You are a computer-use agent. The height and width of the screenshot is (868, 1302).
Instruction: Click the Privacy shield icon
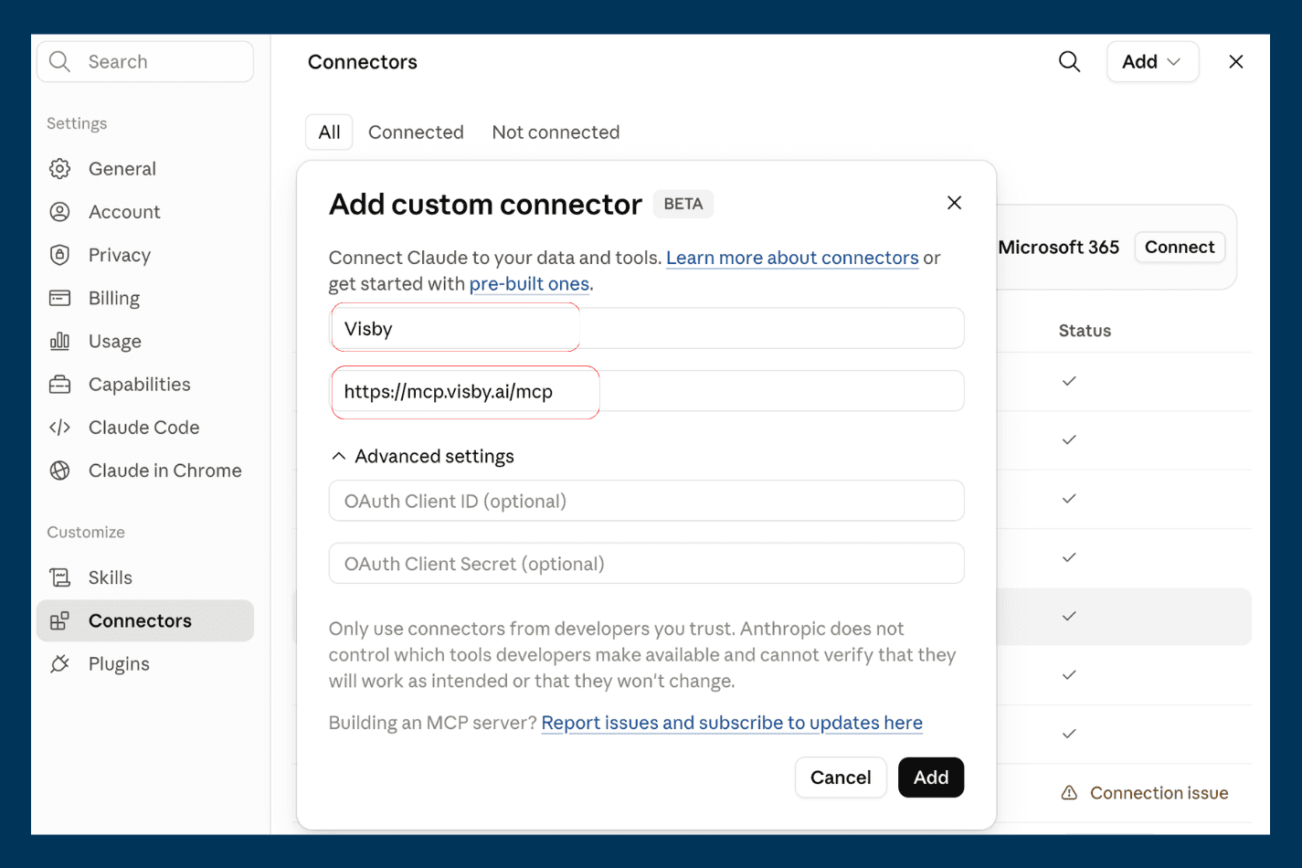point(59,255)
